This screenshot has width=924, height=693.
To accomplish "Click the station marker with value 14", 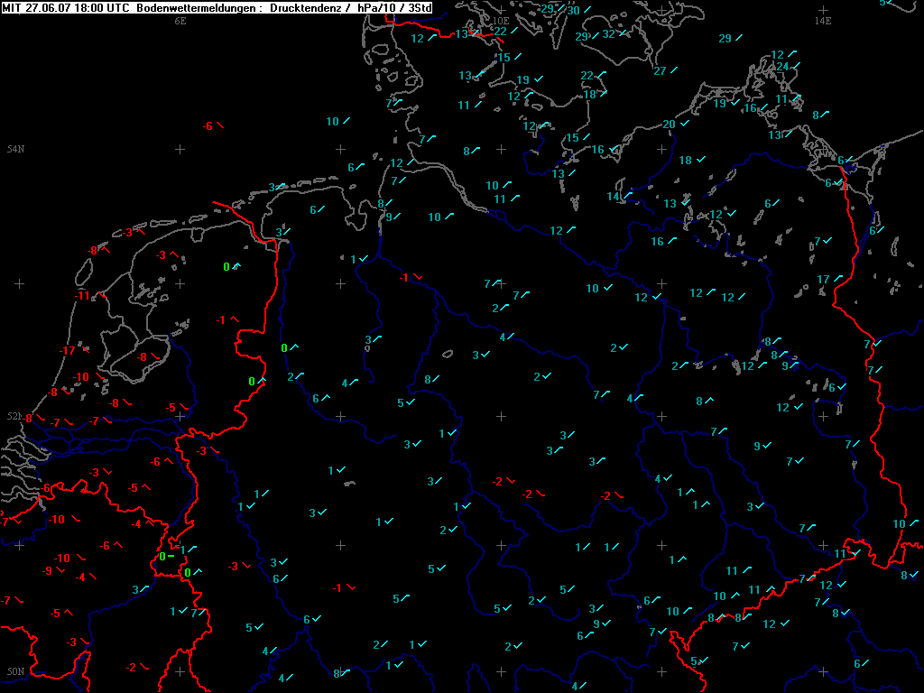I will [x=614, y=197].
